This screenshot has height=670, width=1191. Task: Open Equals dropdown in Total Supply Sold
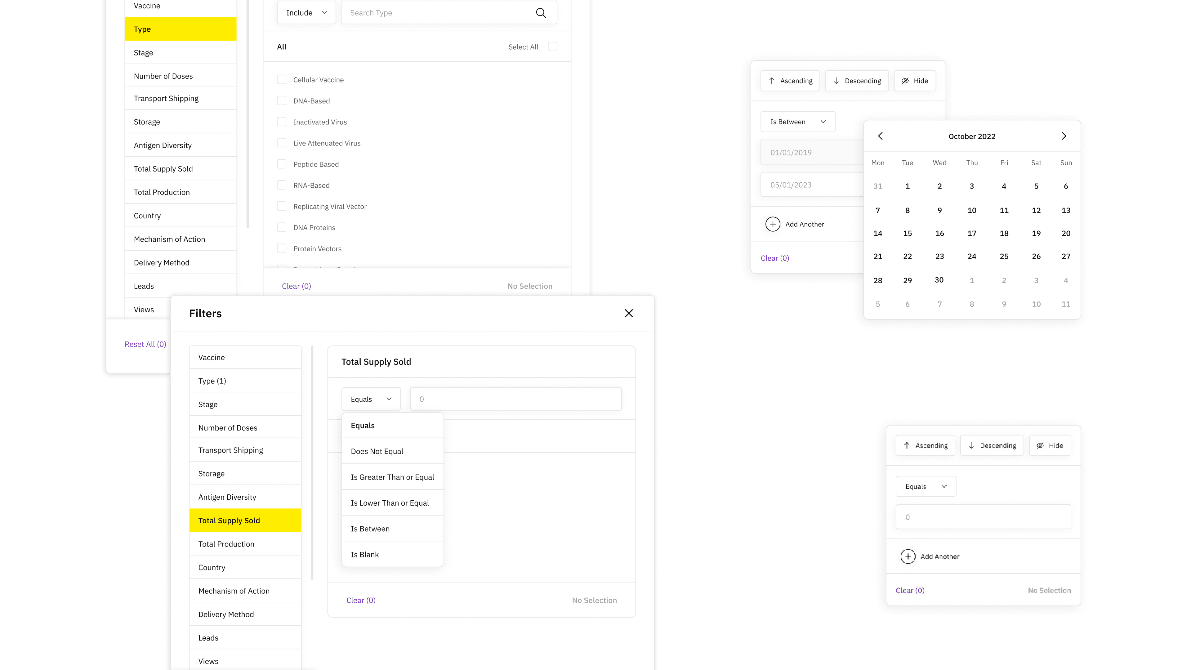pos(370,399)
